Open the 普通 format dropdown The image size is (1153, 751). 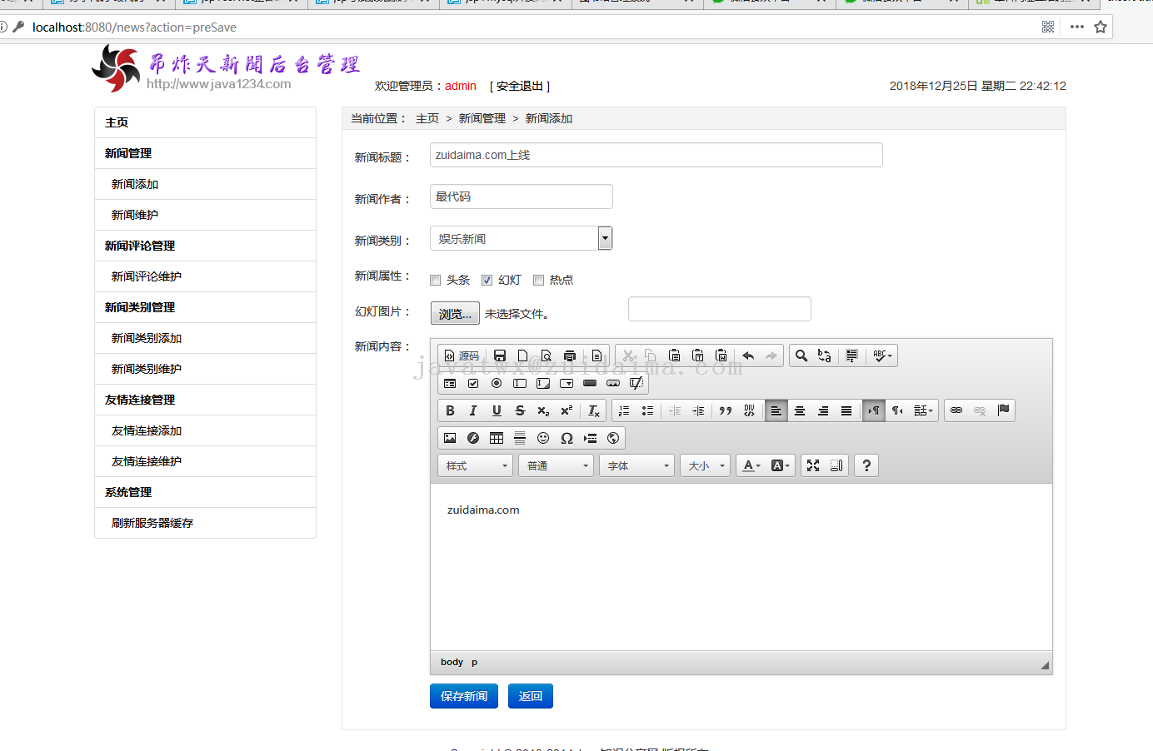point(556,465)
